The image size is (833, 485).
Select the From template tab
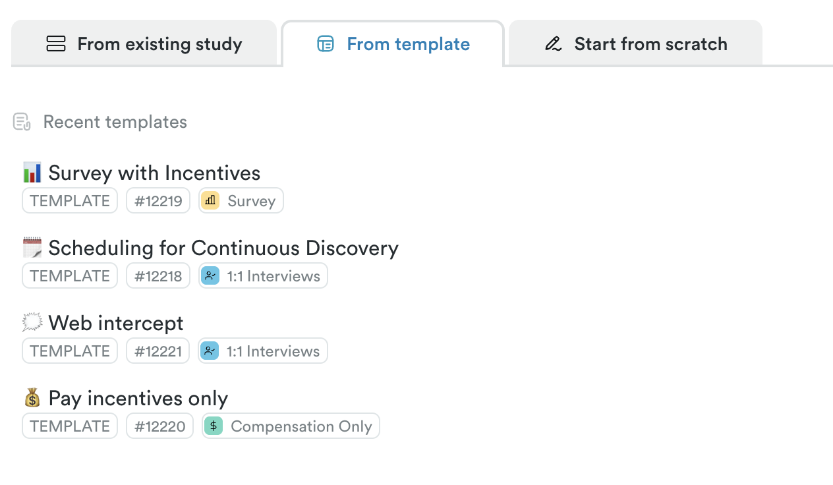(x=393, y=44)
